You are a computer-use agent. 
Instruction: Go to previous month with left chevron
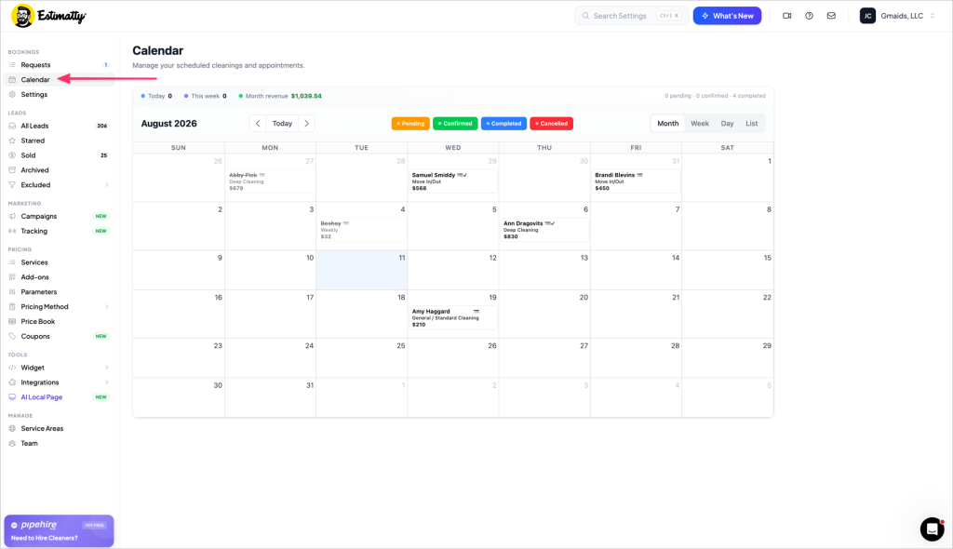[258, 124]
